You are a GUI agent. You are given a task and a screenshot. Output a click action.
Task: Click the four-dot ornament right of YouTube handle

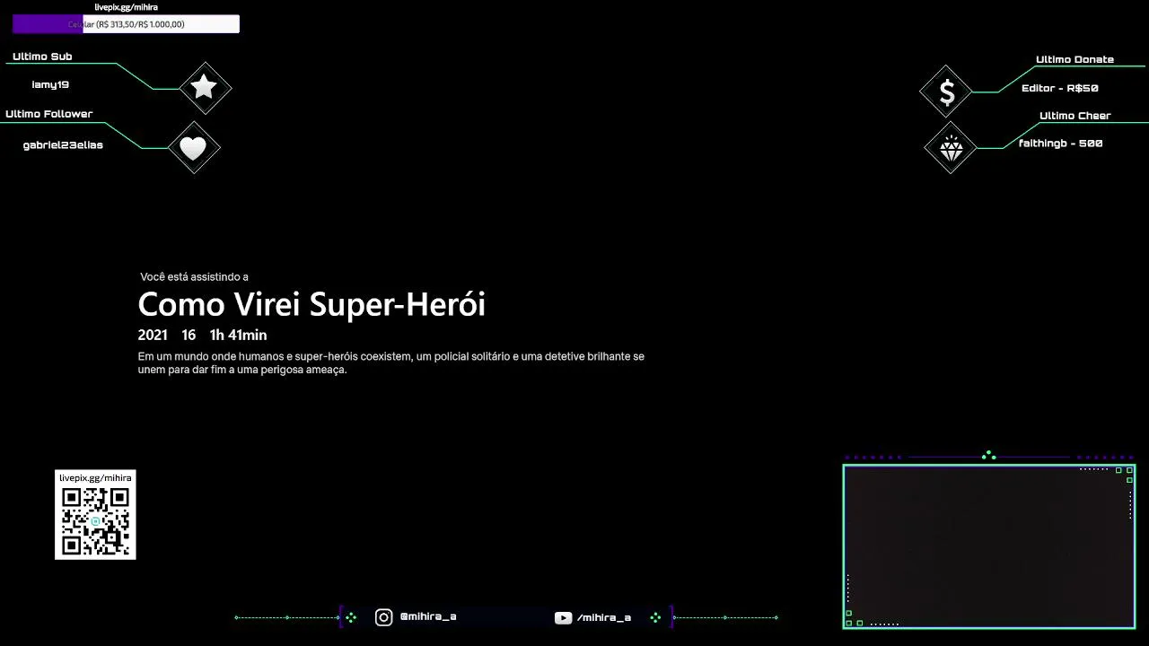click(x=655, y=617)
